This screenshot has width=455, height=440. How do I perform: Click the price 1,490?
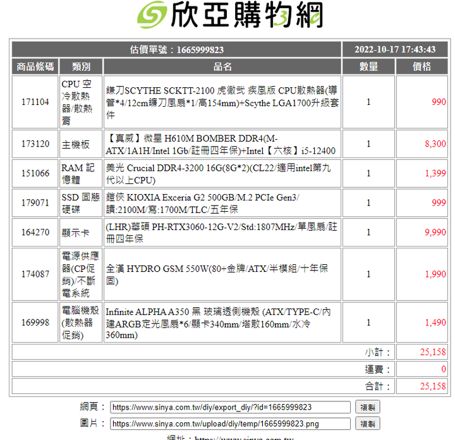click(x=435, y=323)
